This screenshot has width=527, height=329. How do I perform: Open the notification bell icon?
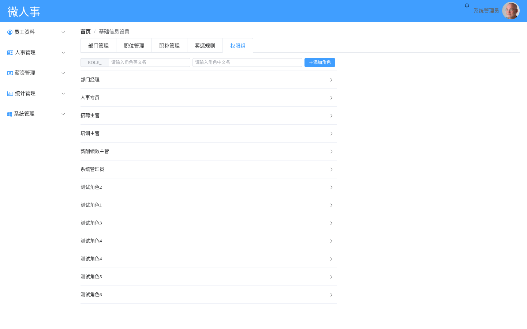467,5
